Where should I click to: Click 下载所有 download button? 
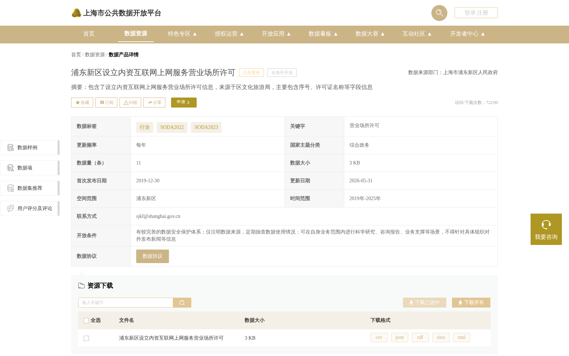471,303
